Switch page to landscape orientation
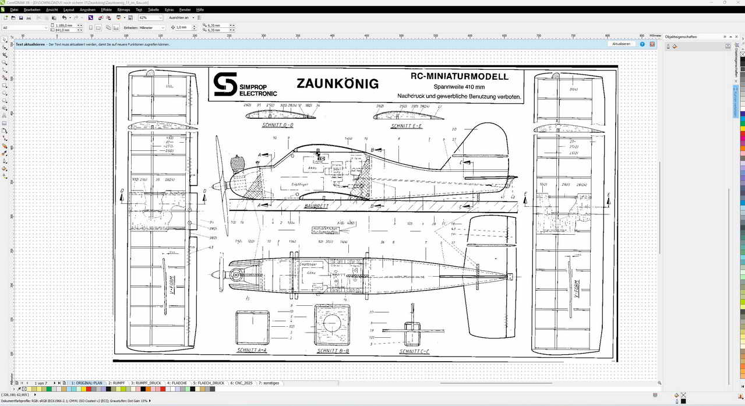Screen dimensions: 745x406 click(x=98, y=28)
